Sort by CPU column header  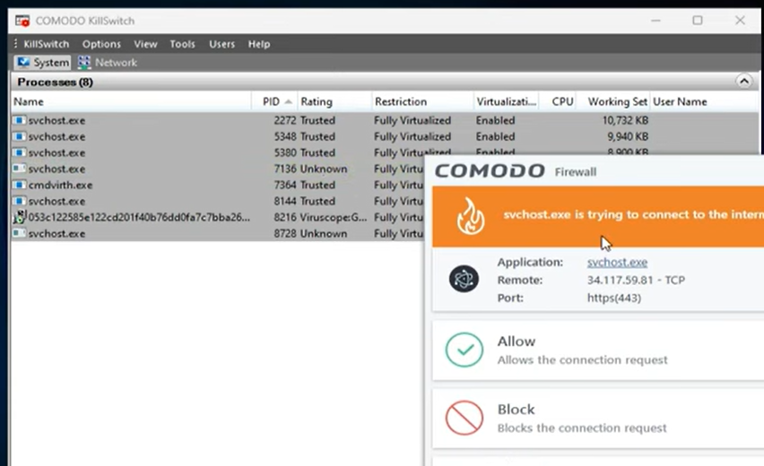(x=558, y=101)
